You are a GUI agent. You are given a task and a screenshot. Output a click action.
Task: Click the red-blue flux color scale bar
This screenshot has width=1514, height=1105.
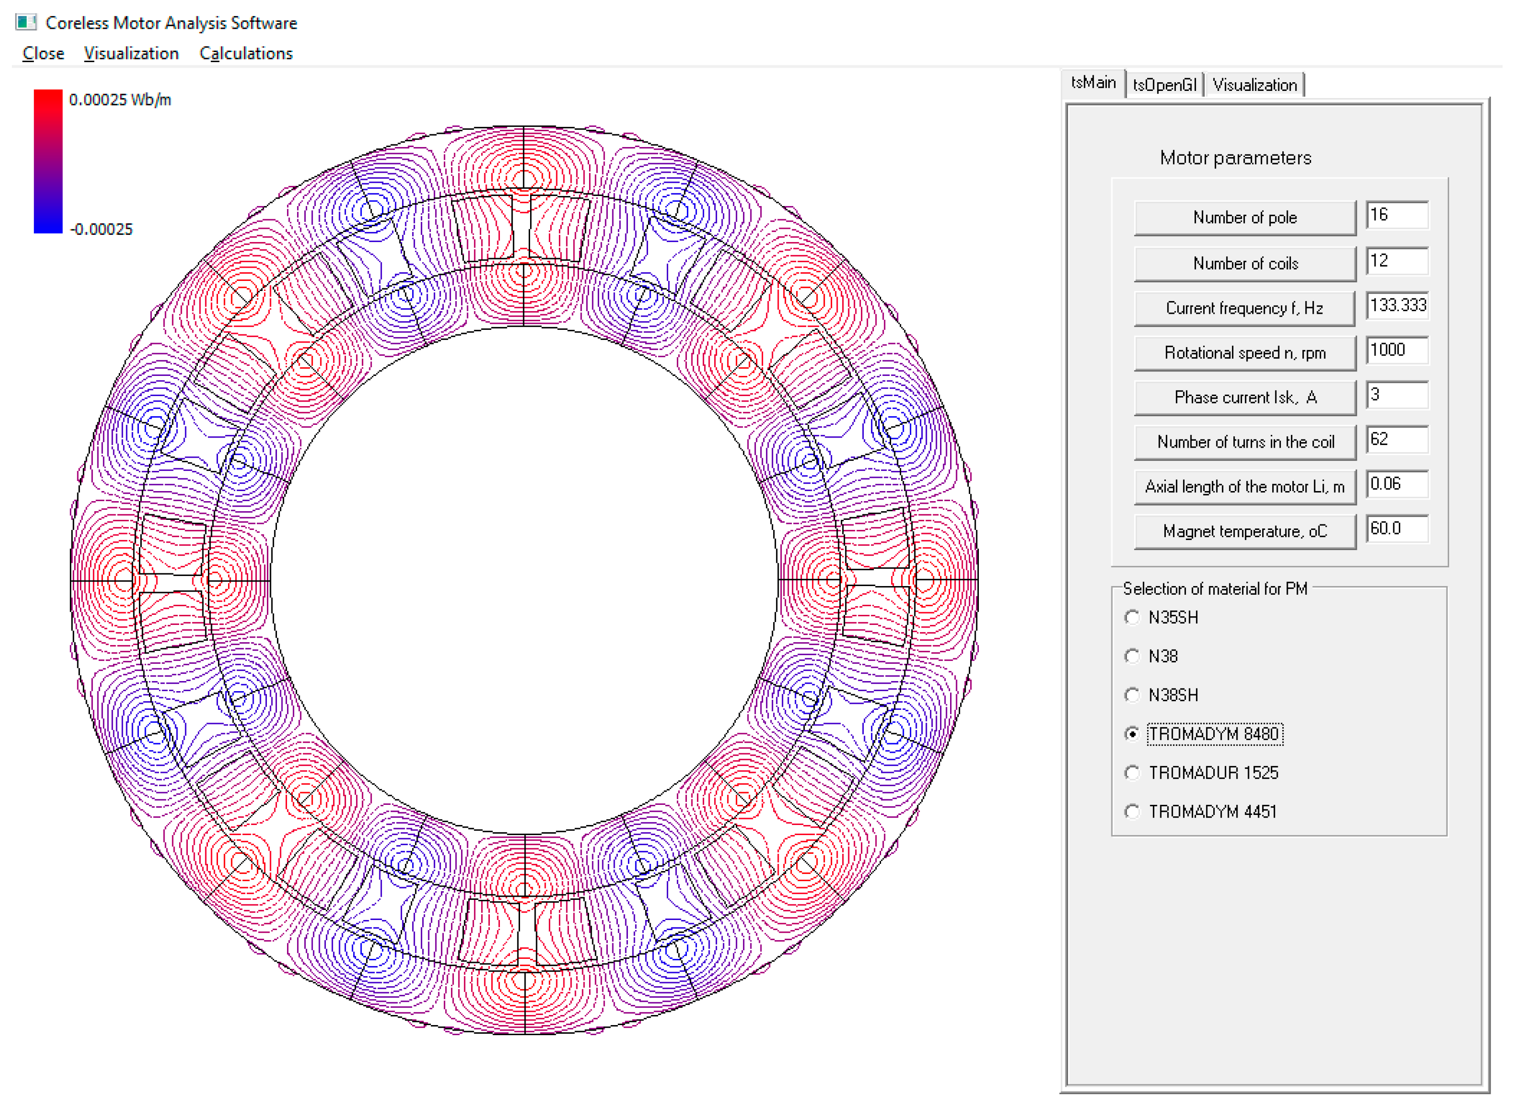click(48, 162)
